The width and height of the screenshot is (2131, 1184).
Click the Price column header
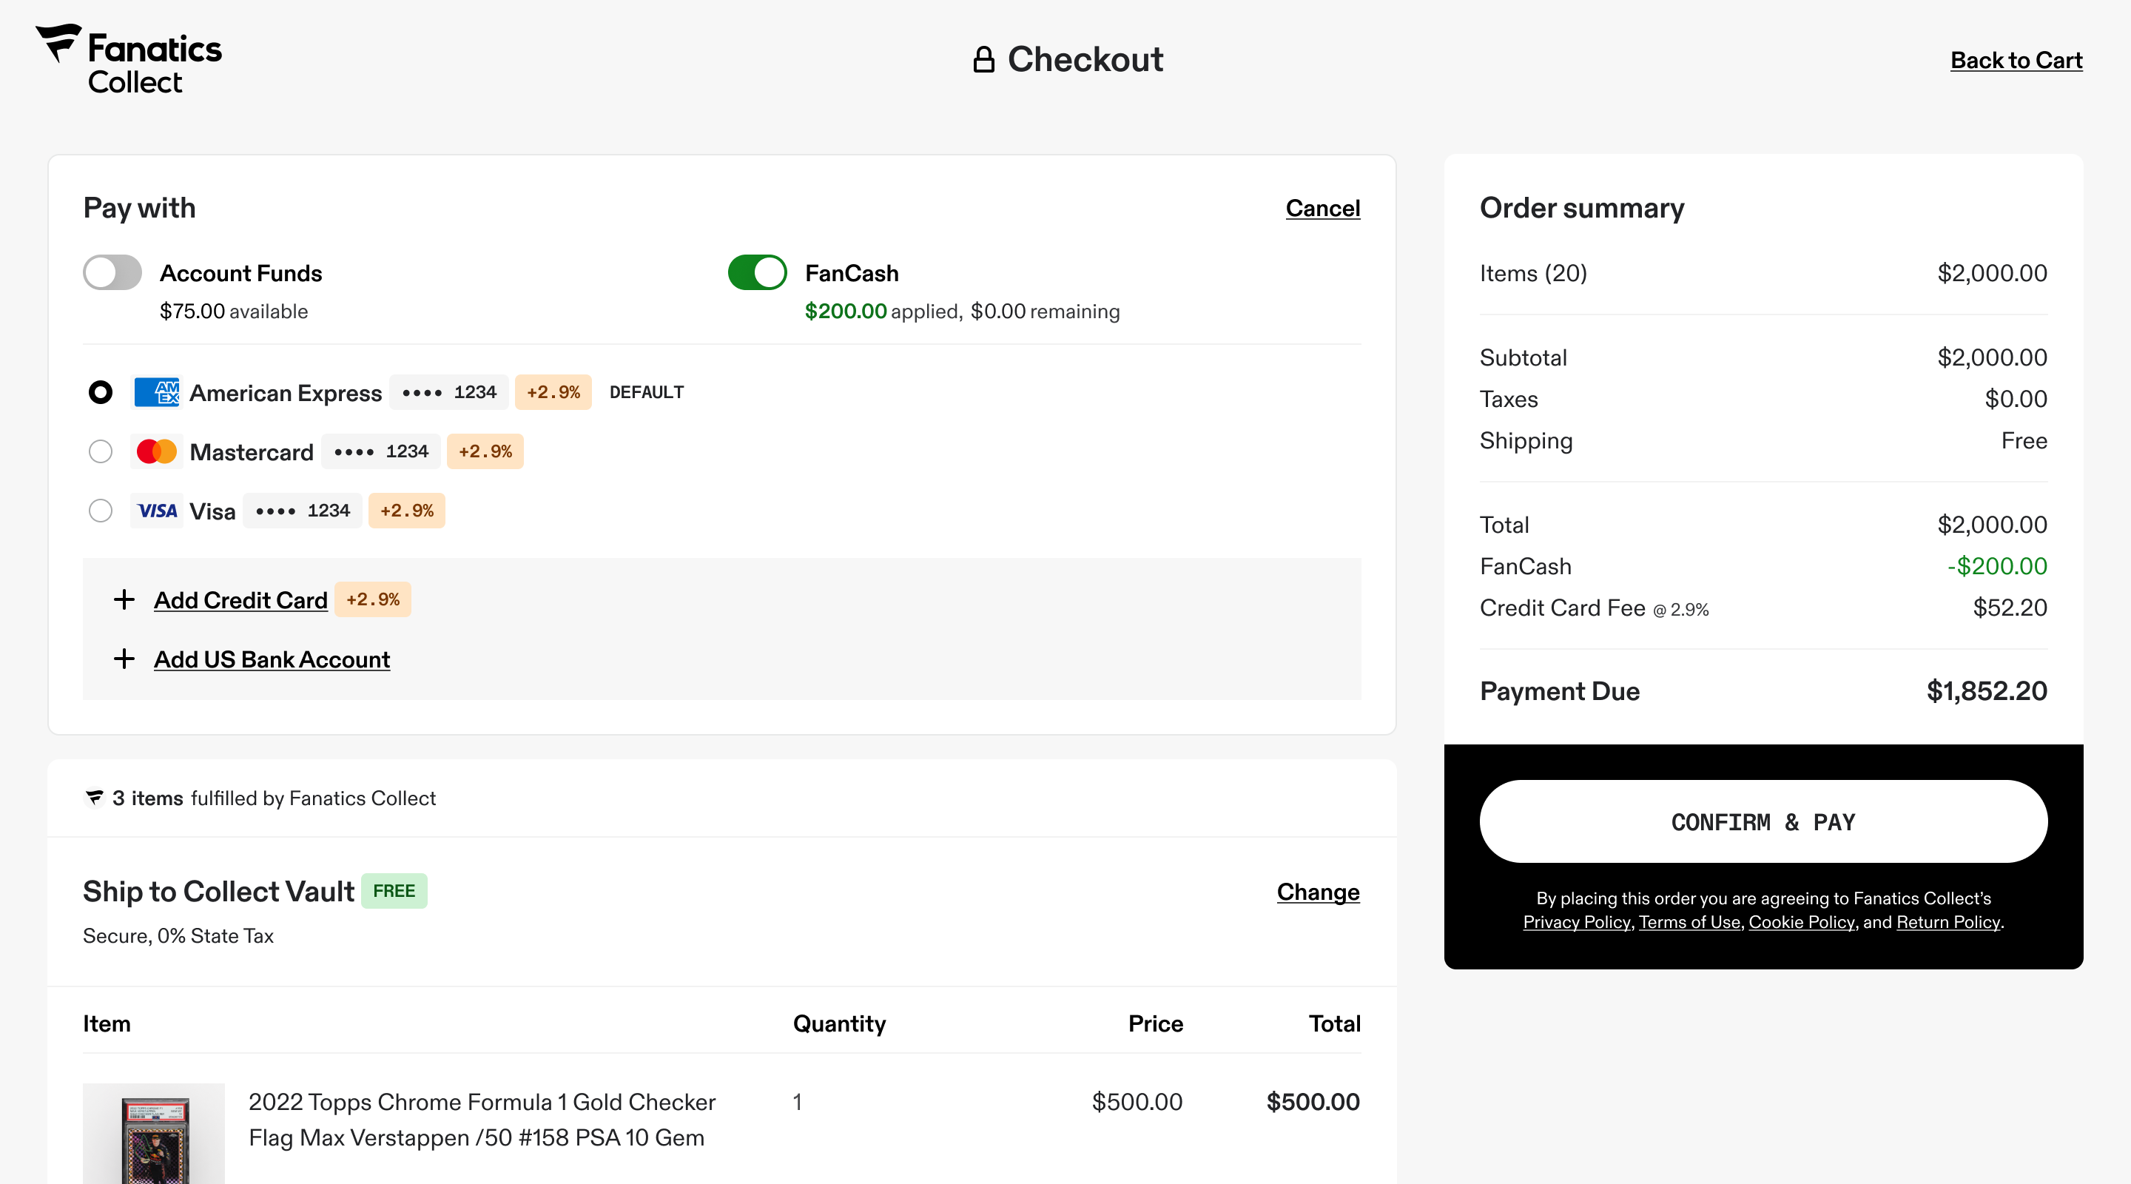pyautogui.click(x=1156, y=1024)
